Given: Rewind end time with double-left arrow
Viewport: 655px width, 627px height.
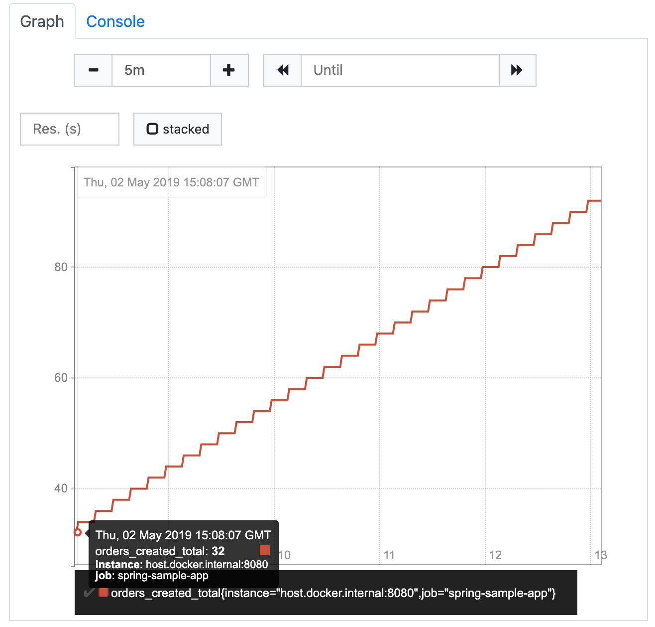Looking at the screenshot, I should tap(282, 70).
